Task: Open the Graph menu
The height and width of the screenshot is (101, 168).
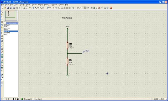Action: coord(28,5)
